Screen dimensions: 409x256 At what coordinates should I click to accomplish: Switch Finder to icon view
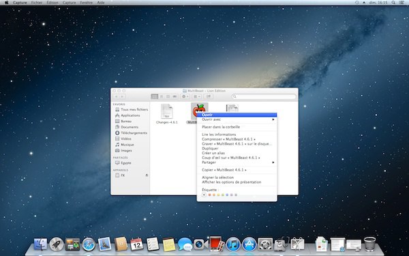pos(155,97)
